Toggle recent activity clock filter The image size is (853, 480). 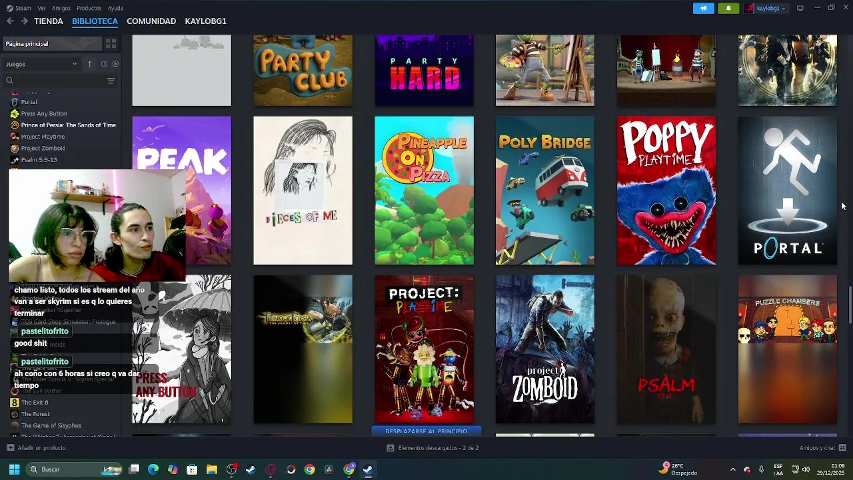(x=104, y=64)
